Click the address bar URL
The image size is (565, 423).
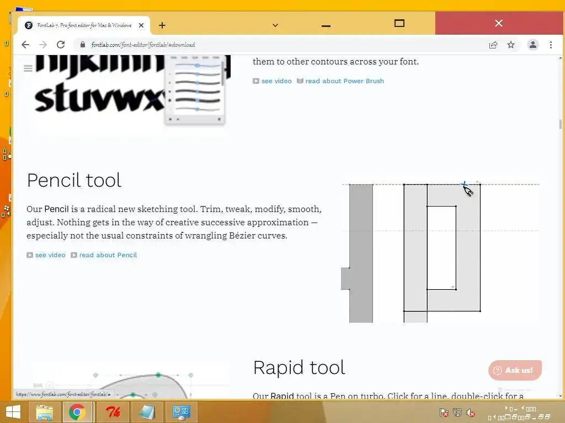click(x=143, y=45)
